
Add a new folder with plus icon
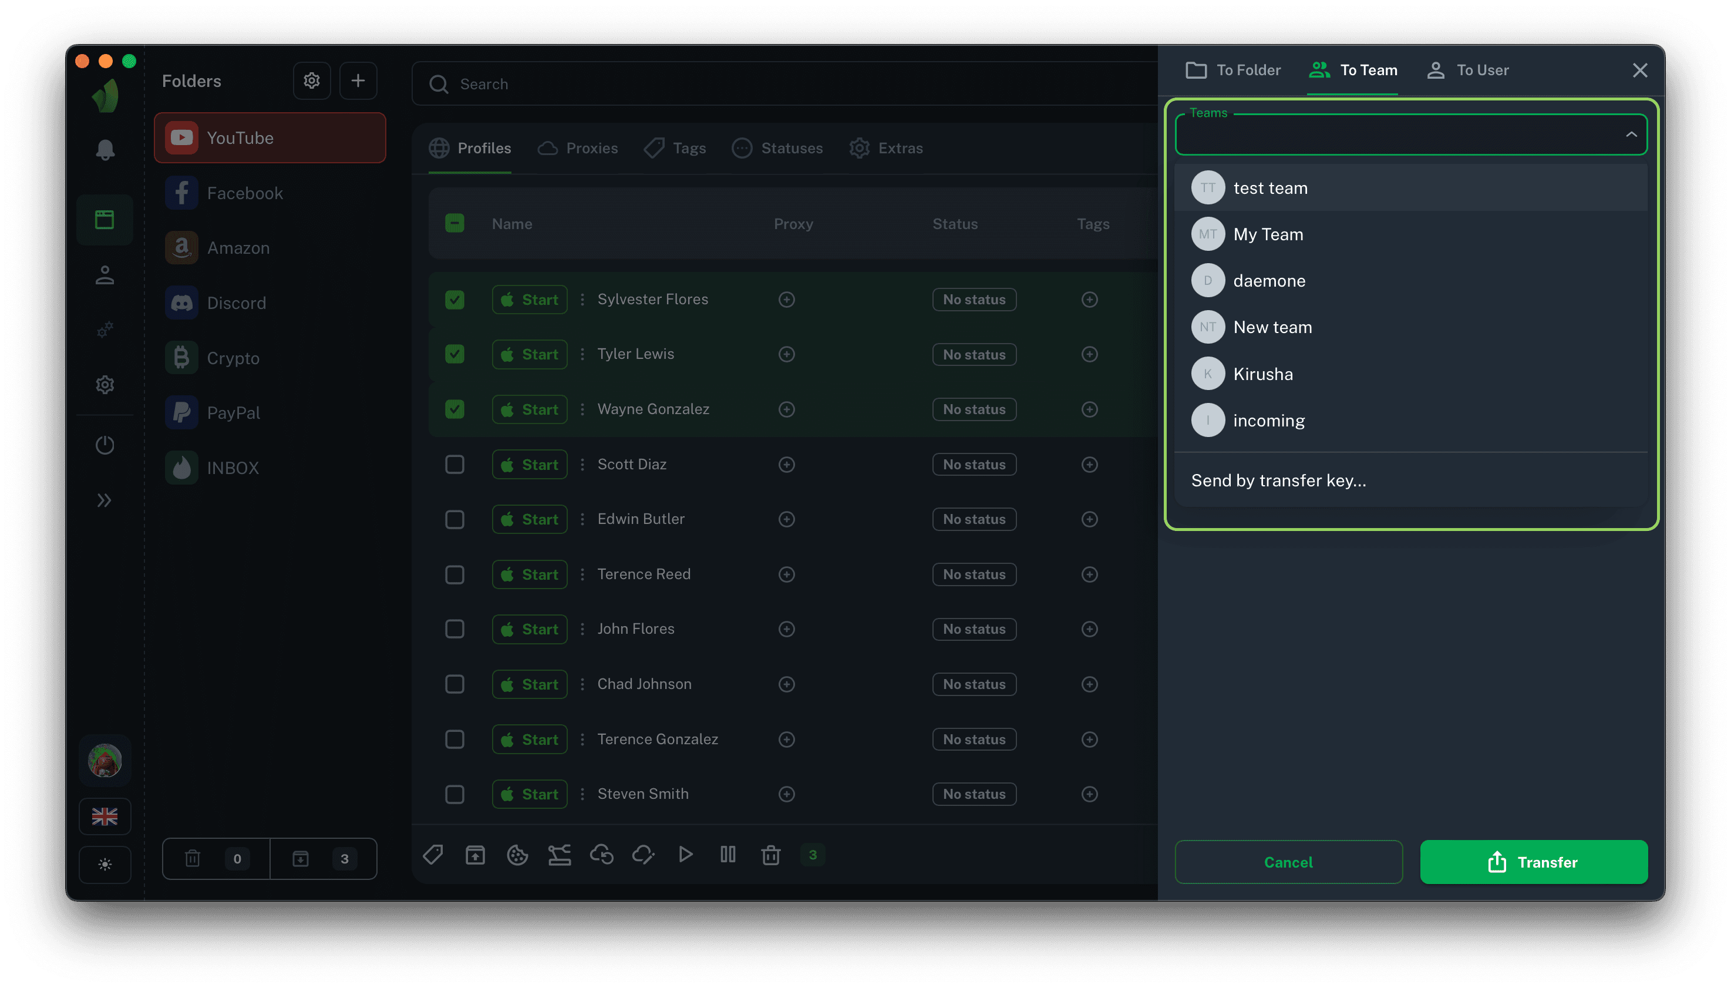(358, 80)
